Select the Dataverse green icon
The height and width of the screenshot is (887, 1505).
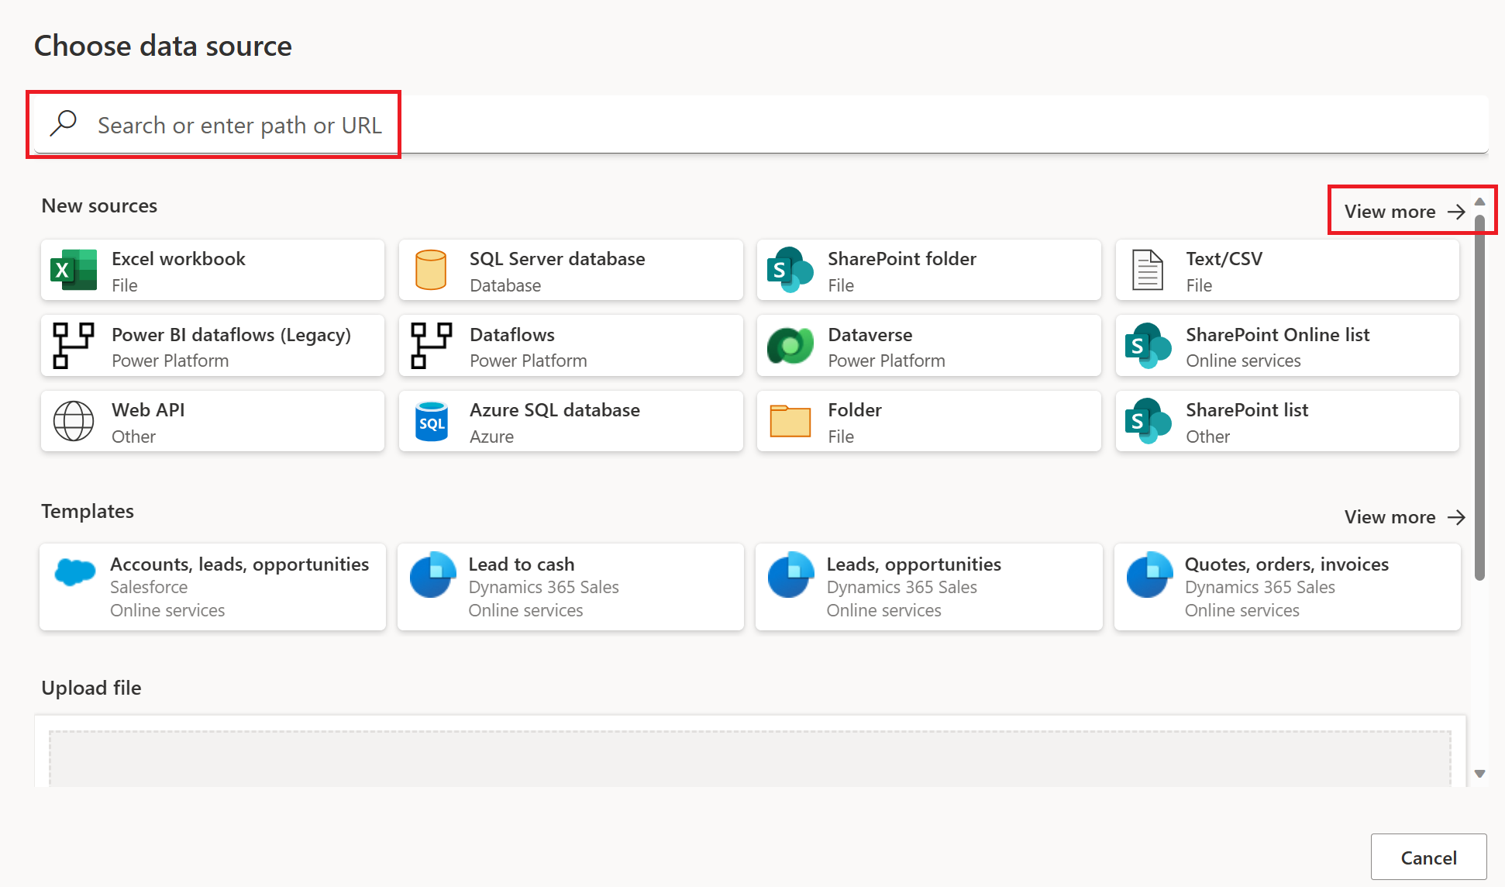(790, 346)
